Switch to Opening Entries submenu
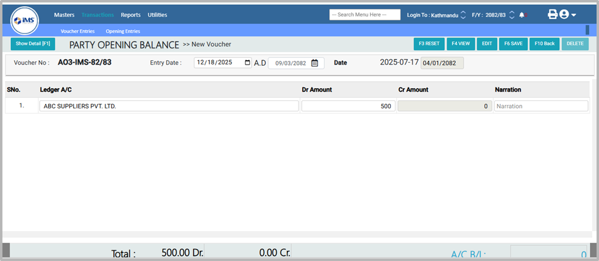599x261 pixels. click(122, 31)
